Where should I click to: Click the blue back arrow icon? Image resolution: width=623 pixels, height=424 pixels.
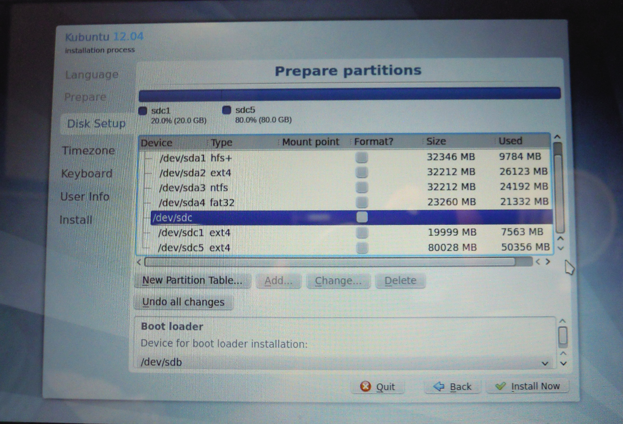pos(438,386)
